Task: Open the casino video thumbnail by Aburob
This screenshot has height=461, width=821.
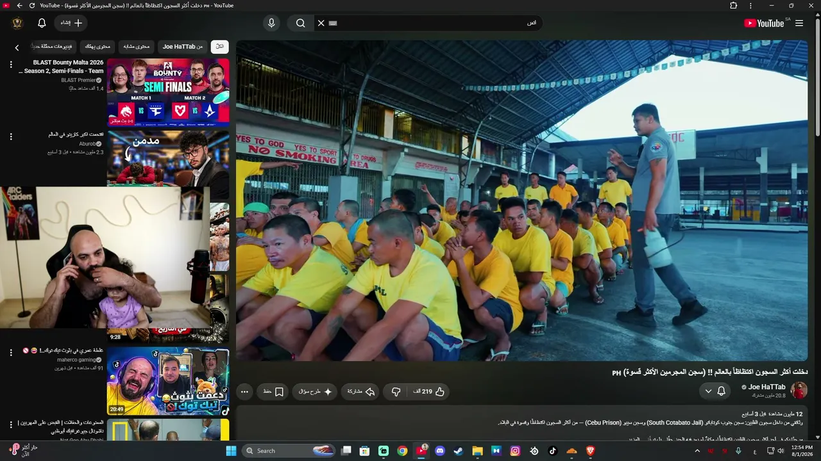Action: click(168, 158)
